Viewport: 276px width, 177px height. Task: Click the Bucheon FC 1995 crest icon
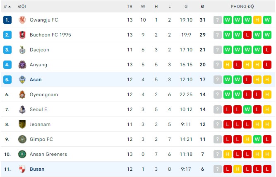22,35
